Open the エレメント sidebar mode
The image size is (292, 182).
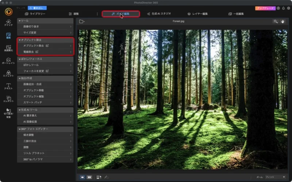[8, 99]
